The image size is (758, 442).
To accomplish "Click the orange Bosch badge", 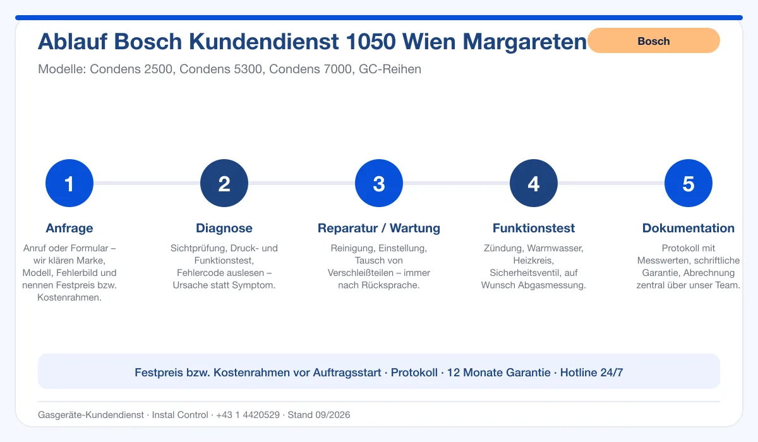I will 654,40.
